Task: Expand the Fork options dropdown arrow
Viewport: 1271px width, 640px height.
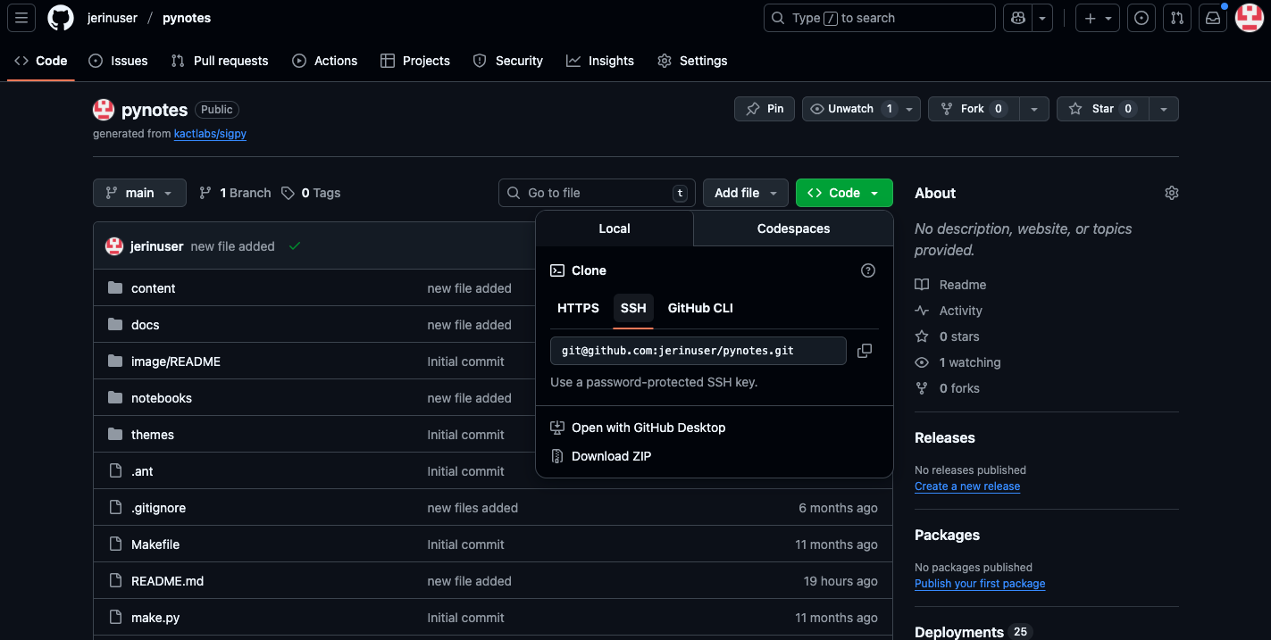Action: [x=1033, y=109]
